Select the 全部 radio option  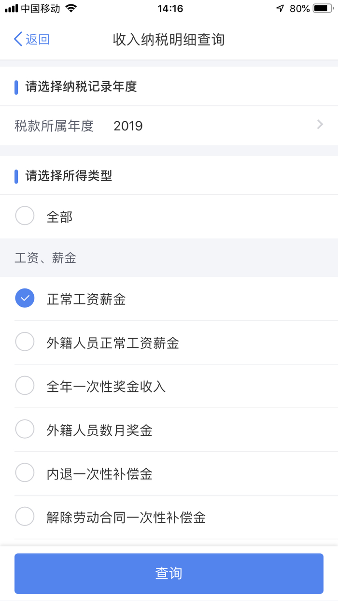(x=25, y=216)
